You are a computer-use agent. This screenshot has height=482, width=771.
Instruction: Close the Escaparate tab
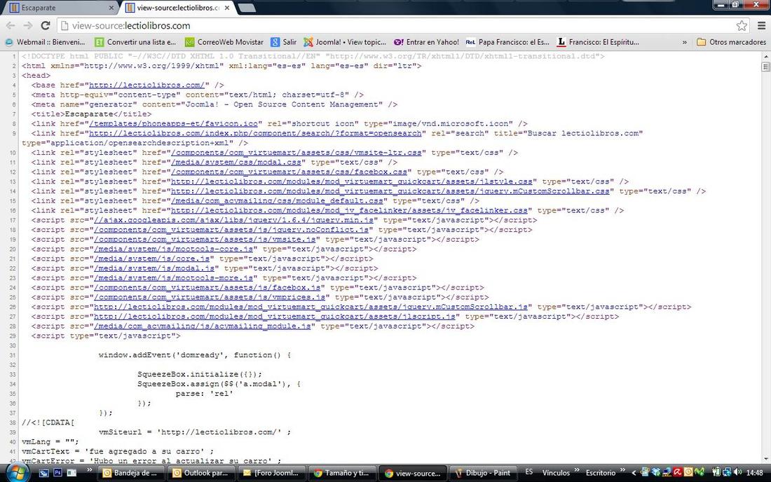pyautogui.click(x=111, y=8)
